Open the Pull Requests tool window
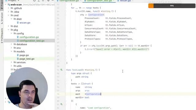 2,36
